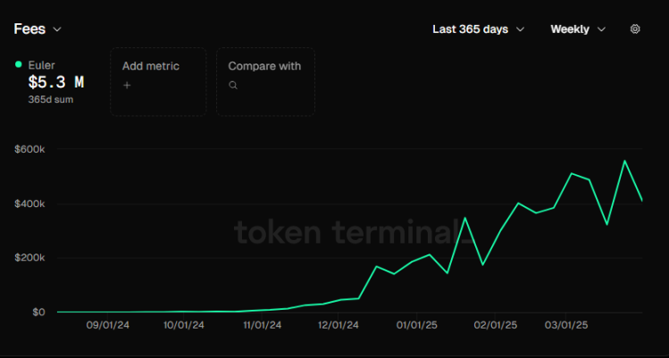Click the 365d sum caption

tap(50, 99)
